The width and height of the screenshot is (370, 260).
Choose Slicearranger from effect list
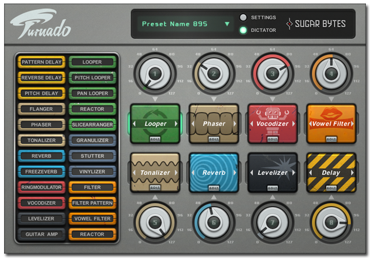click(x=92, y=125)
